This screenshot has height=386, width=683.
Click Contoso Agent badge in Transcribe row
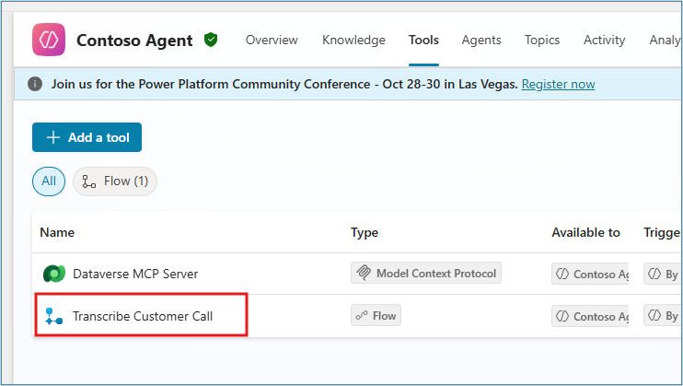(590, 316)
